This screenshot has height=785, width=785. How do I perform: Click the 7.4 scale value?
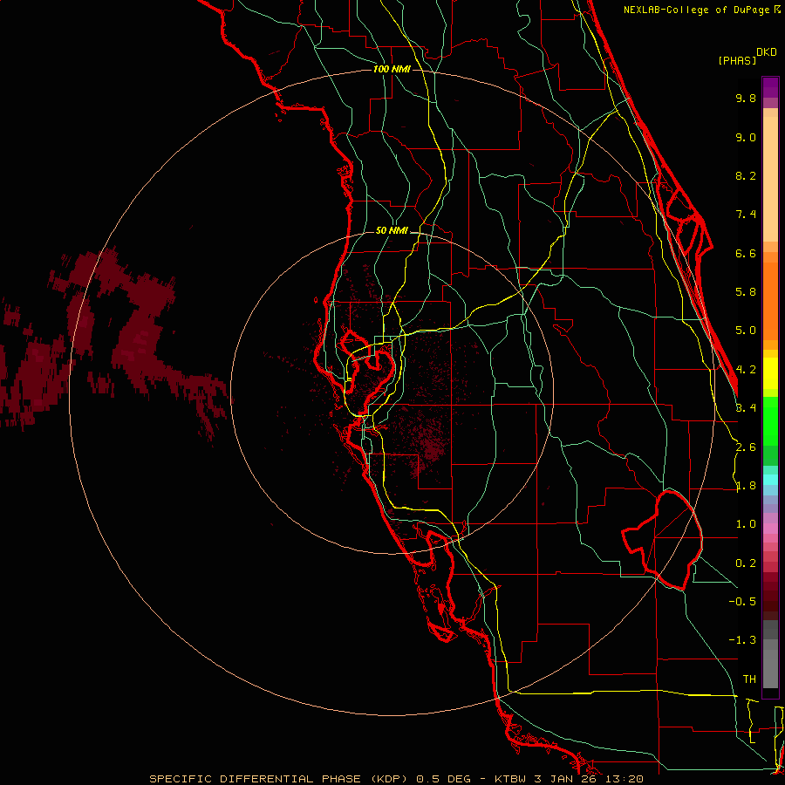(x=746, y=215)
